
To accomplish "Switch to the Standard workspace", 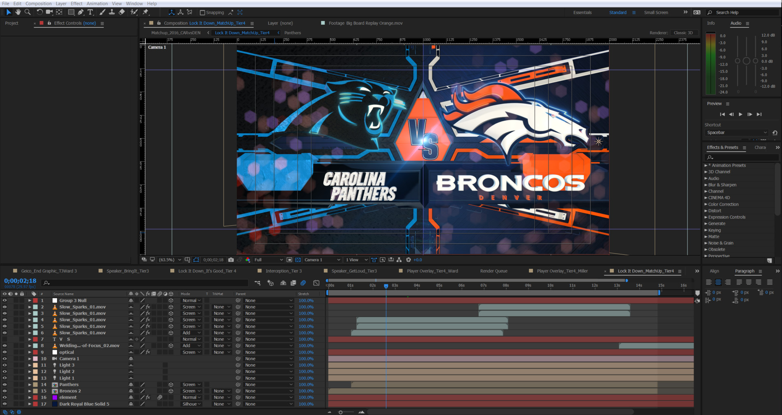I will tap(617, 13).
